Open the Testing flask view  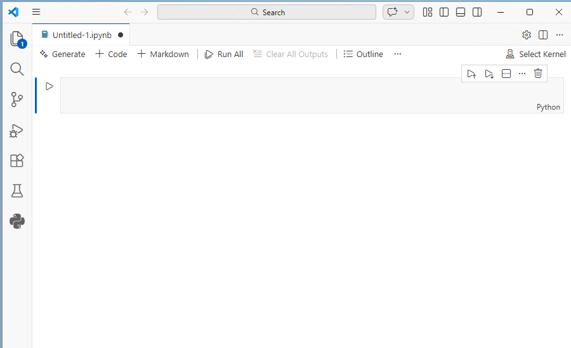coord(17,191)
